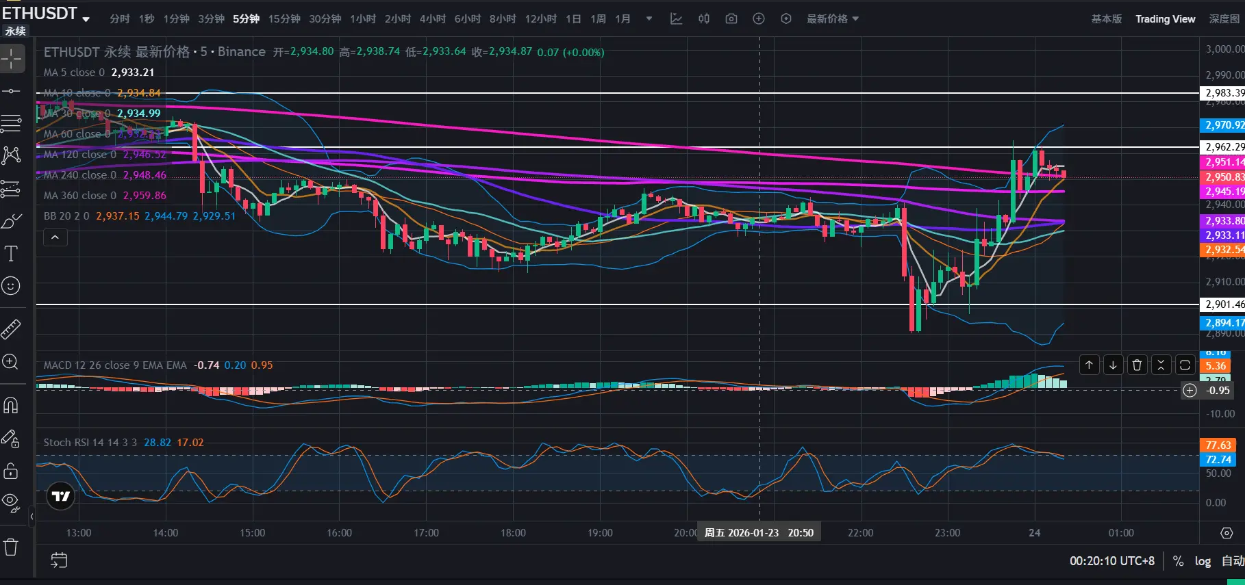The height and width of the screenshot is (585, 1245).
Task: Open the candlestick chart style icon
Action: [704, 18]
